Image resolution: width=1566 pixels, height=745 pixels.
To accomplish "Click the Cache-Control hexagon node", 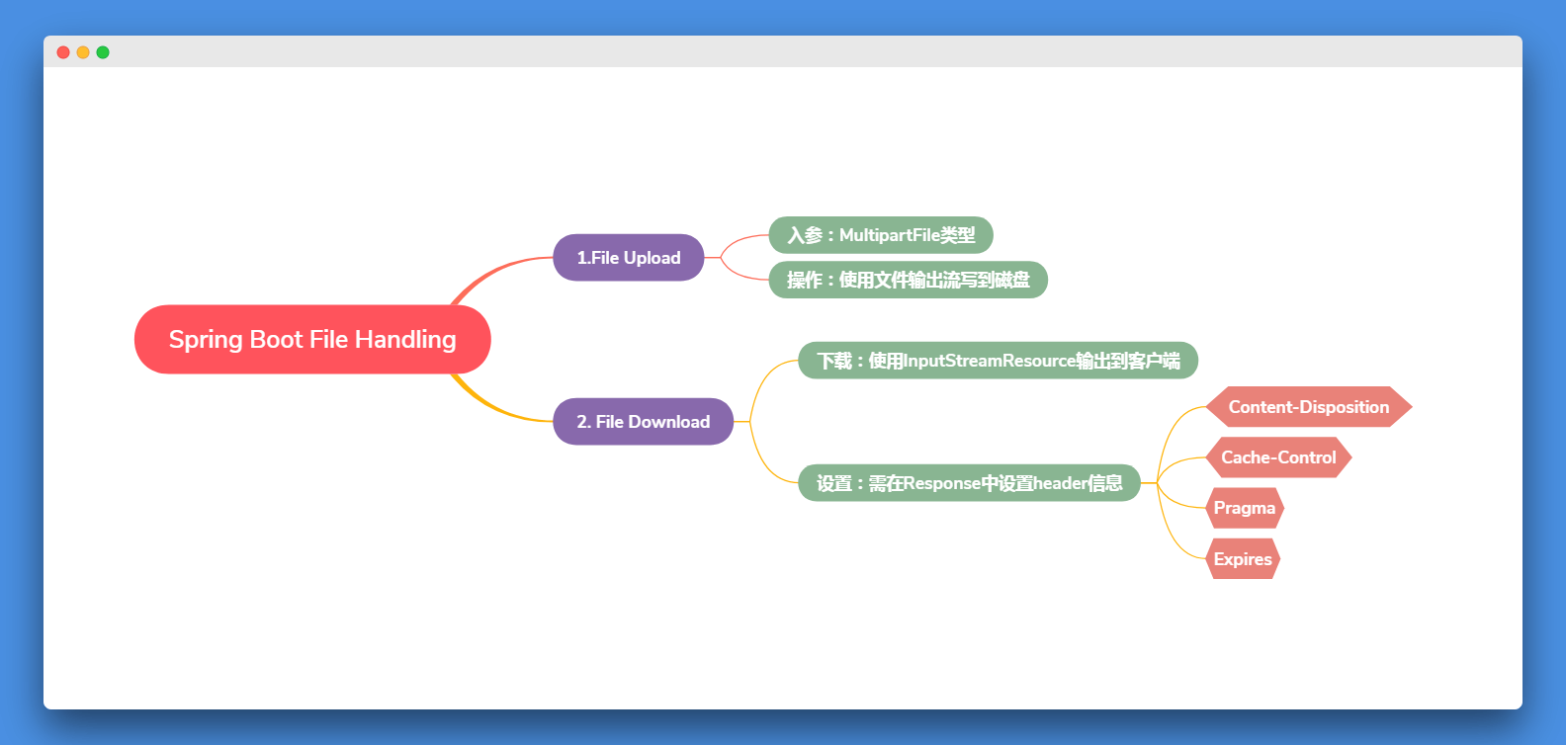I will pos(1278,457).
